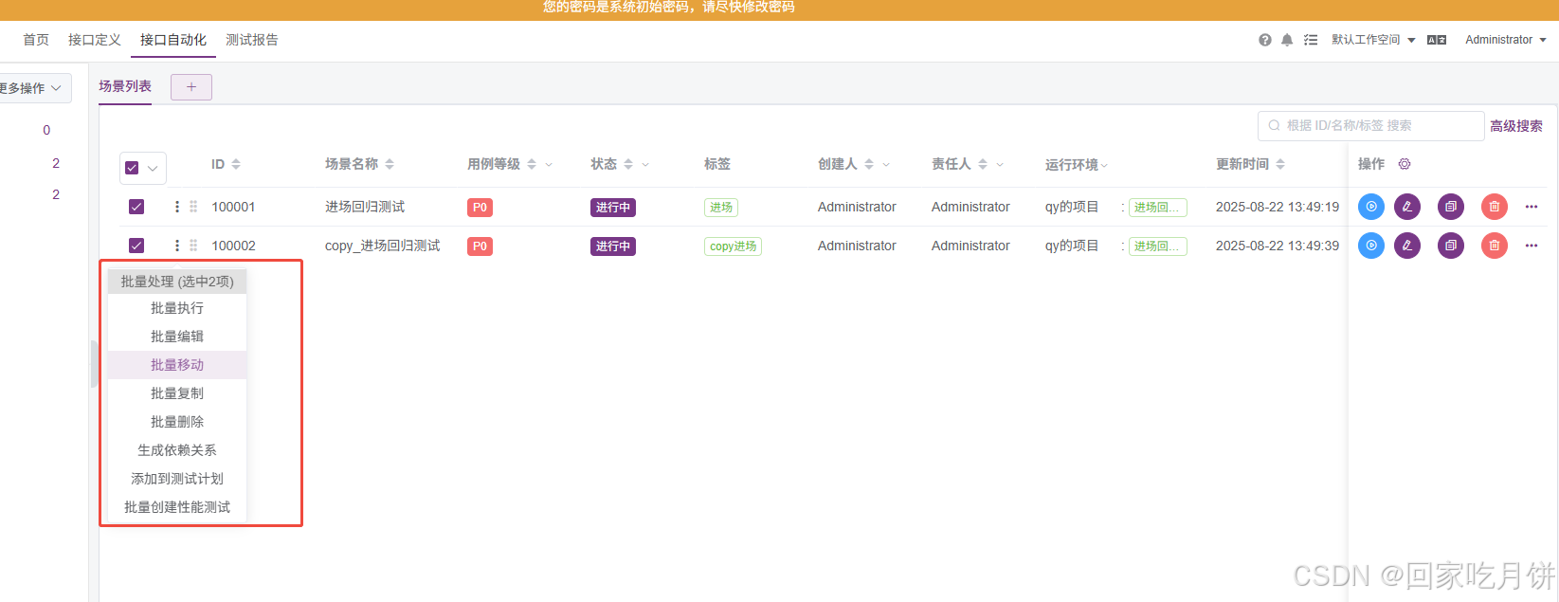Image resolution: width=1559 pixels, height=602 pixels.
Task: Choose 生成依赖关系 from batch menu
Action: click(177, 450)
